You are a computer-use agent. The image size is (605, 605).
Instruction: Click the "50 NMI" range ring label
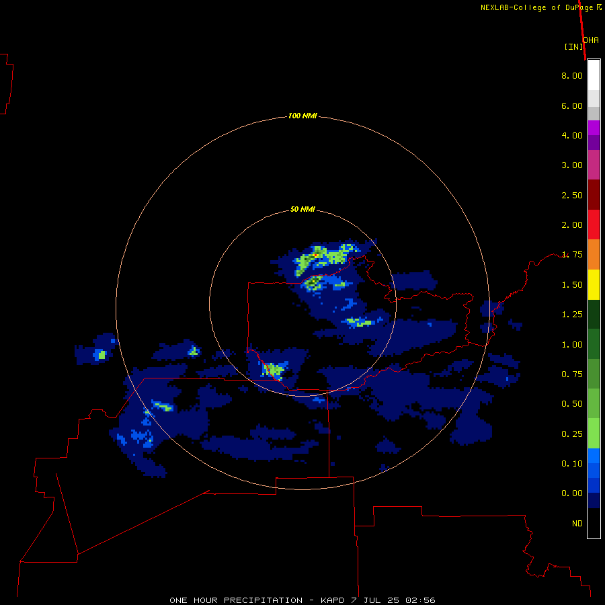(x=302, y=209)
